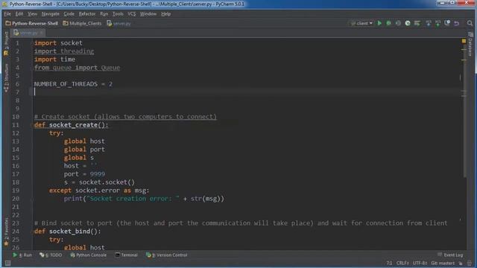Click the yellow inspection indicator square
This screenshot has height=268, width=477.
pos(464,41)
